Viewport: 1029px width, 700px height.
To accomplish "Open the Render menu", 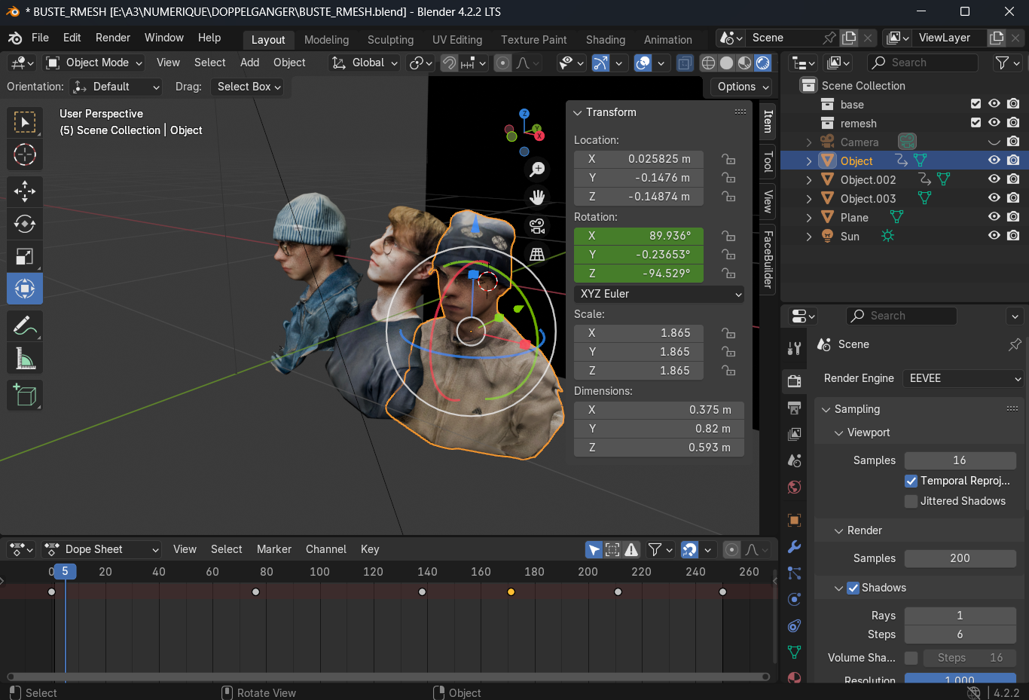I will (113, 37).
